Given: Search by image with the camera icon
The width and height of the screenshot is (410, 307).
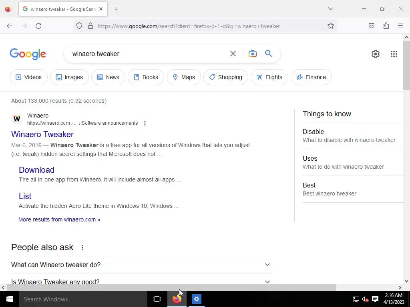Looking at the screenshot, I should (x=252, y=54).
